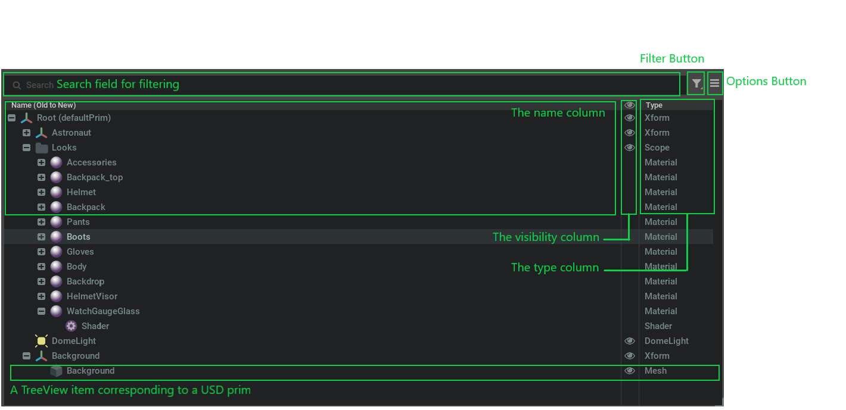Click the Helmet material sphere icon
846x410 pixels.
pos(56,192)
